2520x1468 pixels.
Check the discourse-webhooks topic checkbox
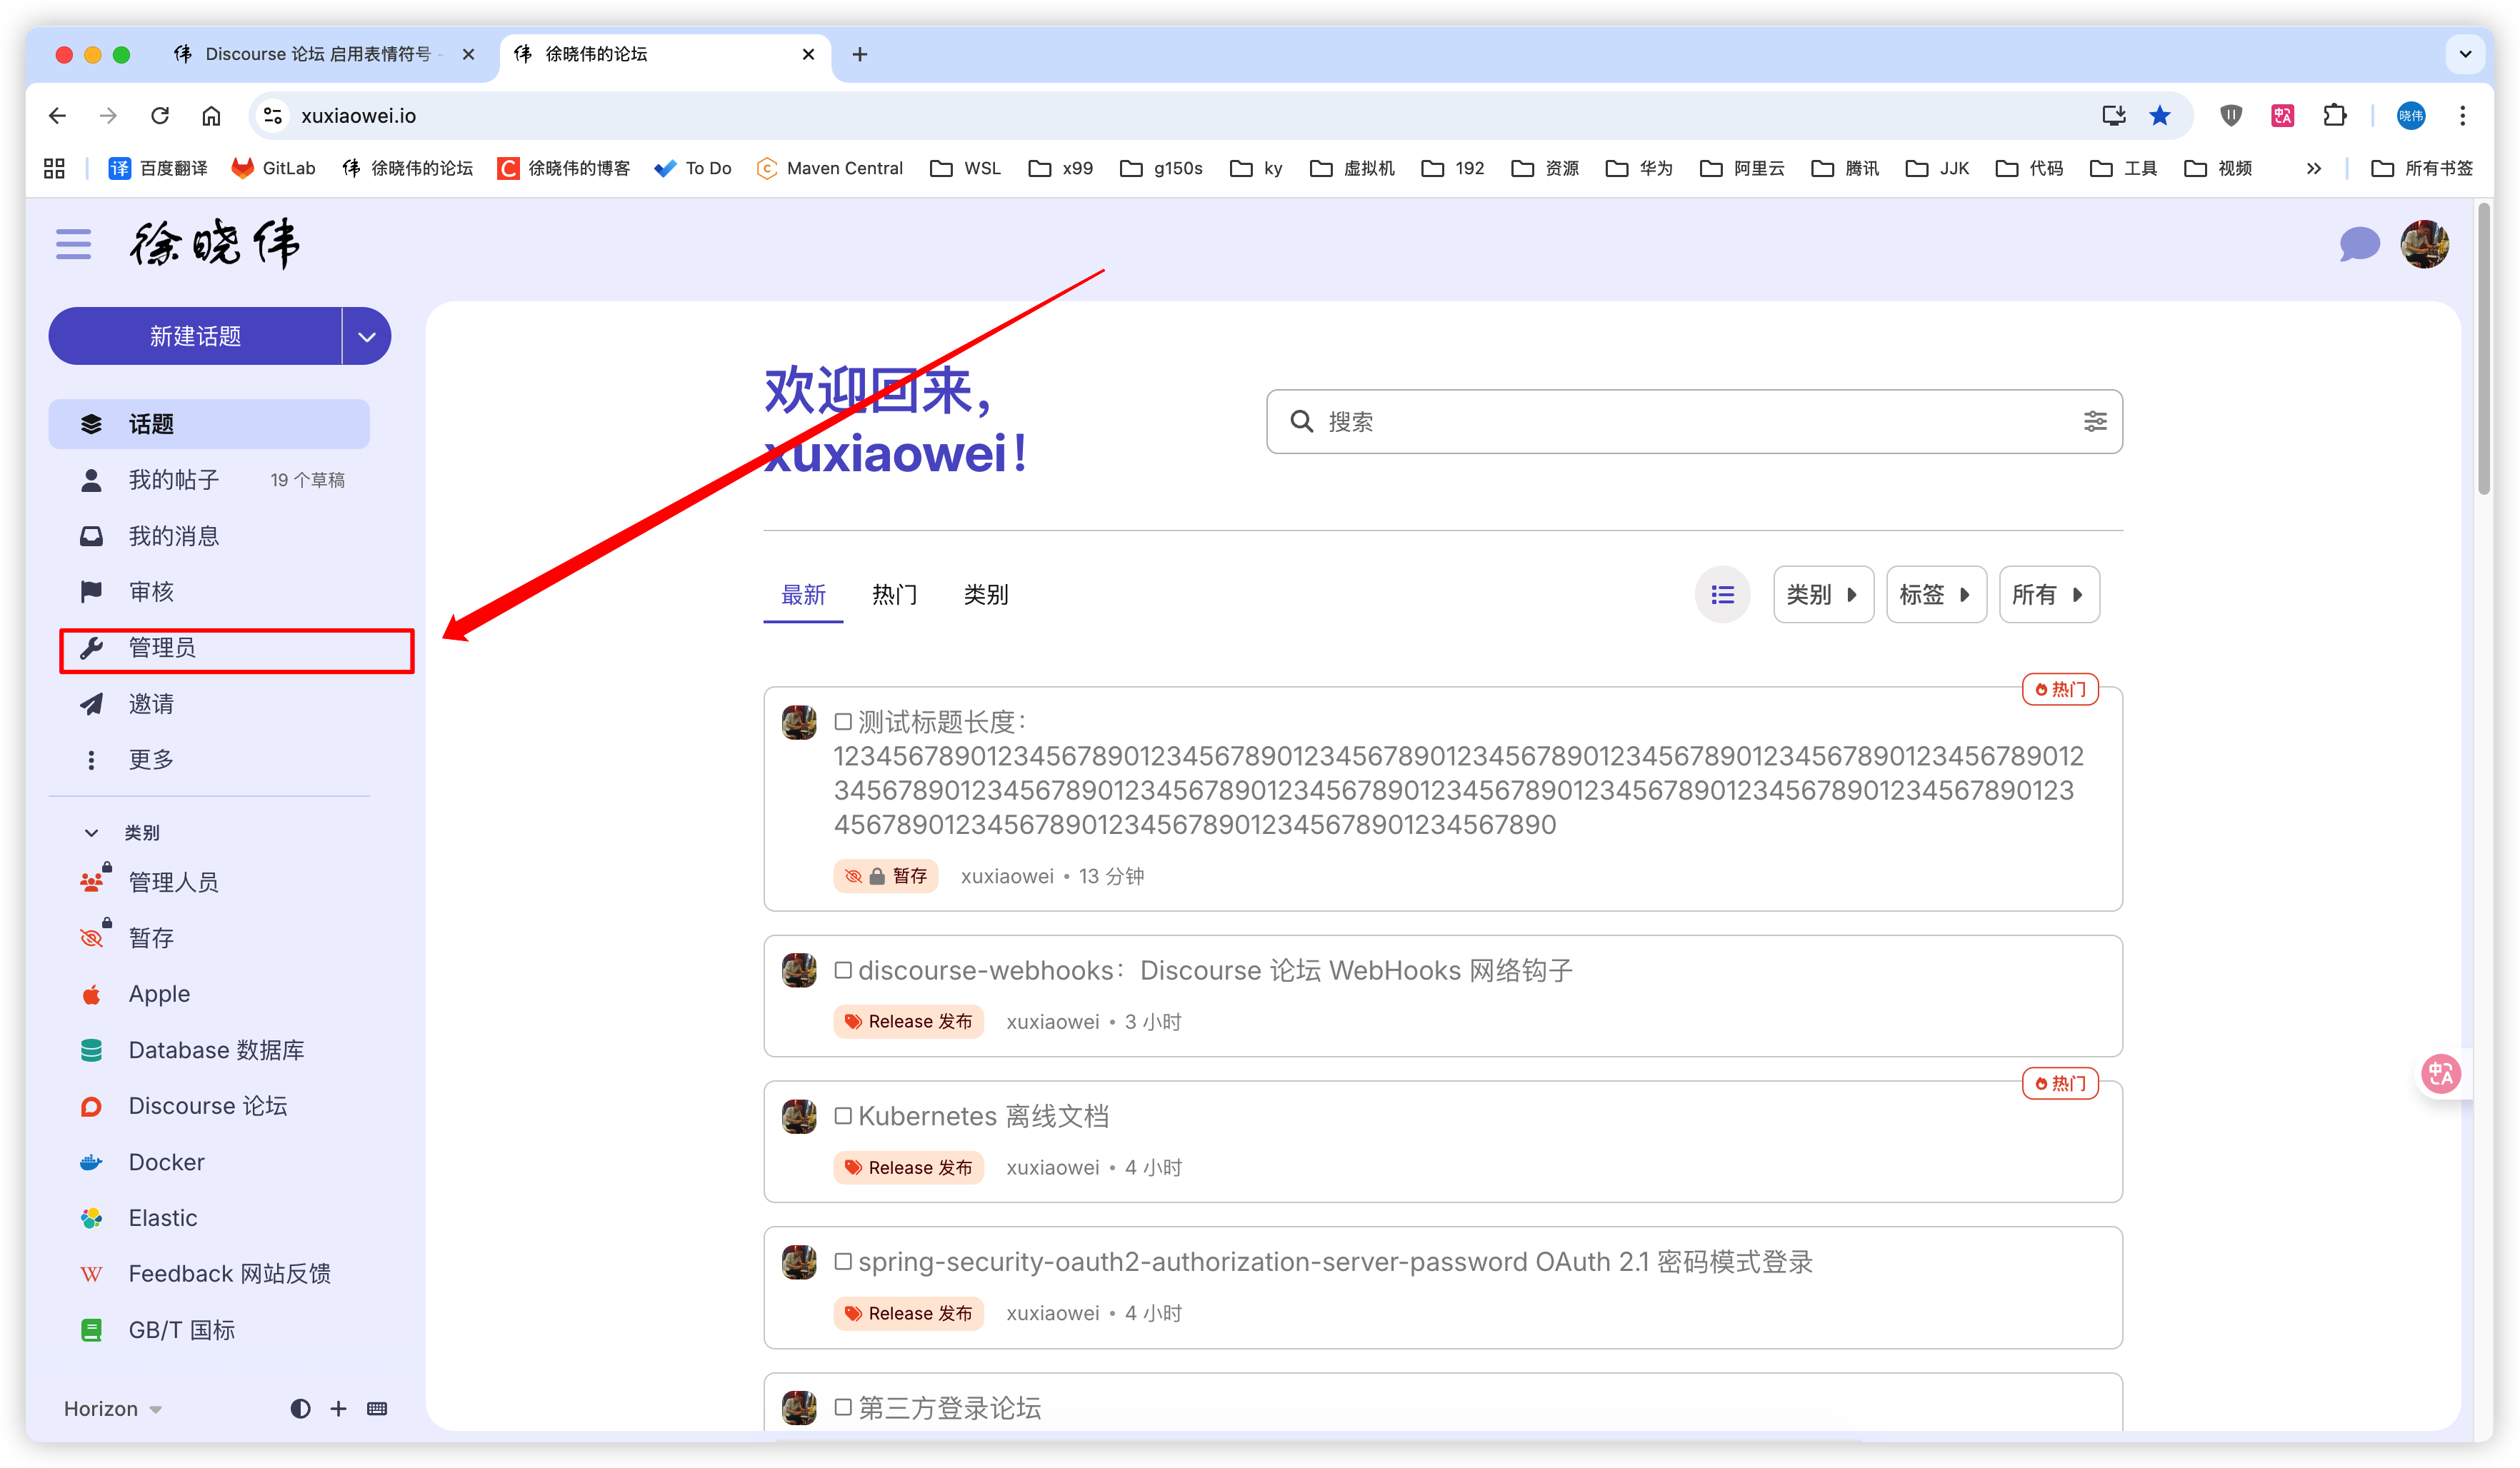(843, 970)
